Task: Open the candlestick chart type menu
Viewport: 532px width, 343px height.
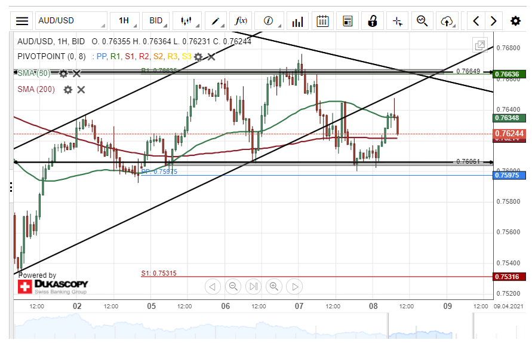Action: pos(187,21)
